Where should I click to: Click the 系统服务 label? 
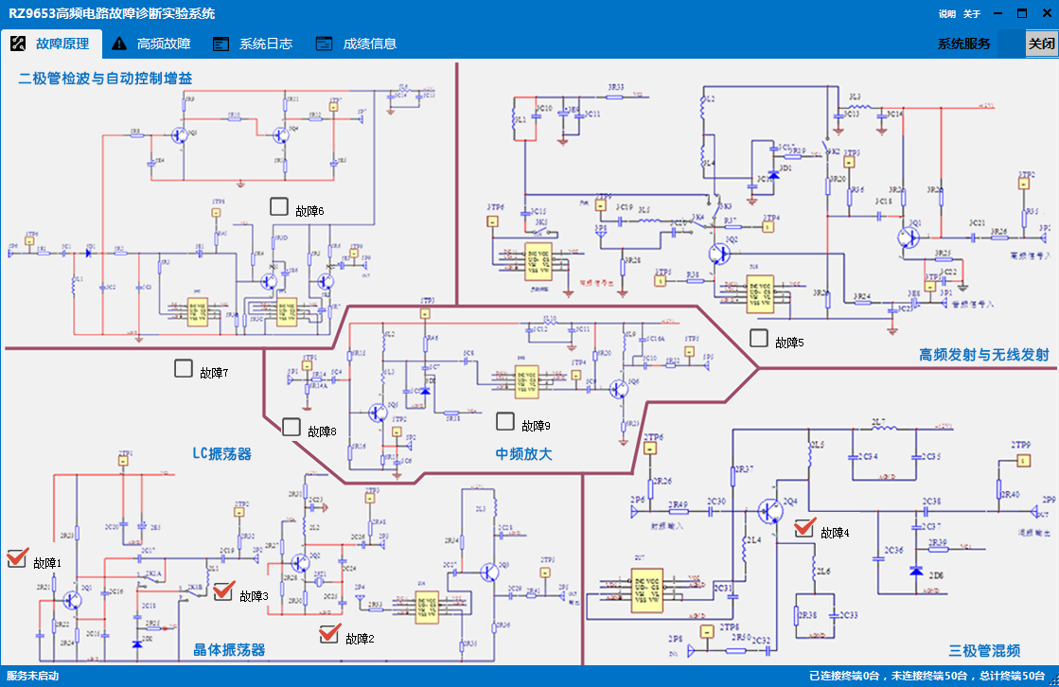tap(964, 44)
